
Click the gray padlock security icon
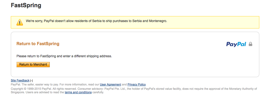click(x=250, y=44)
